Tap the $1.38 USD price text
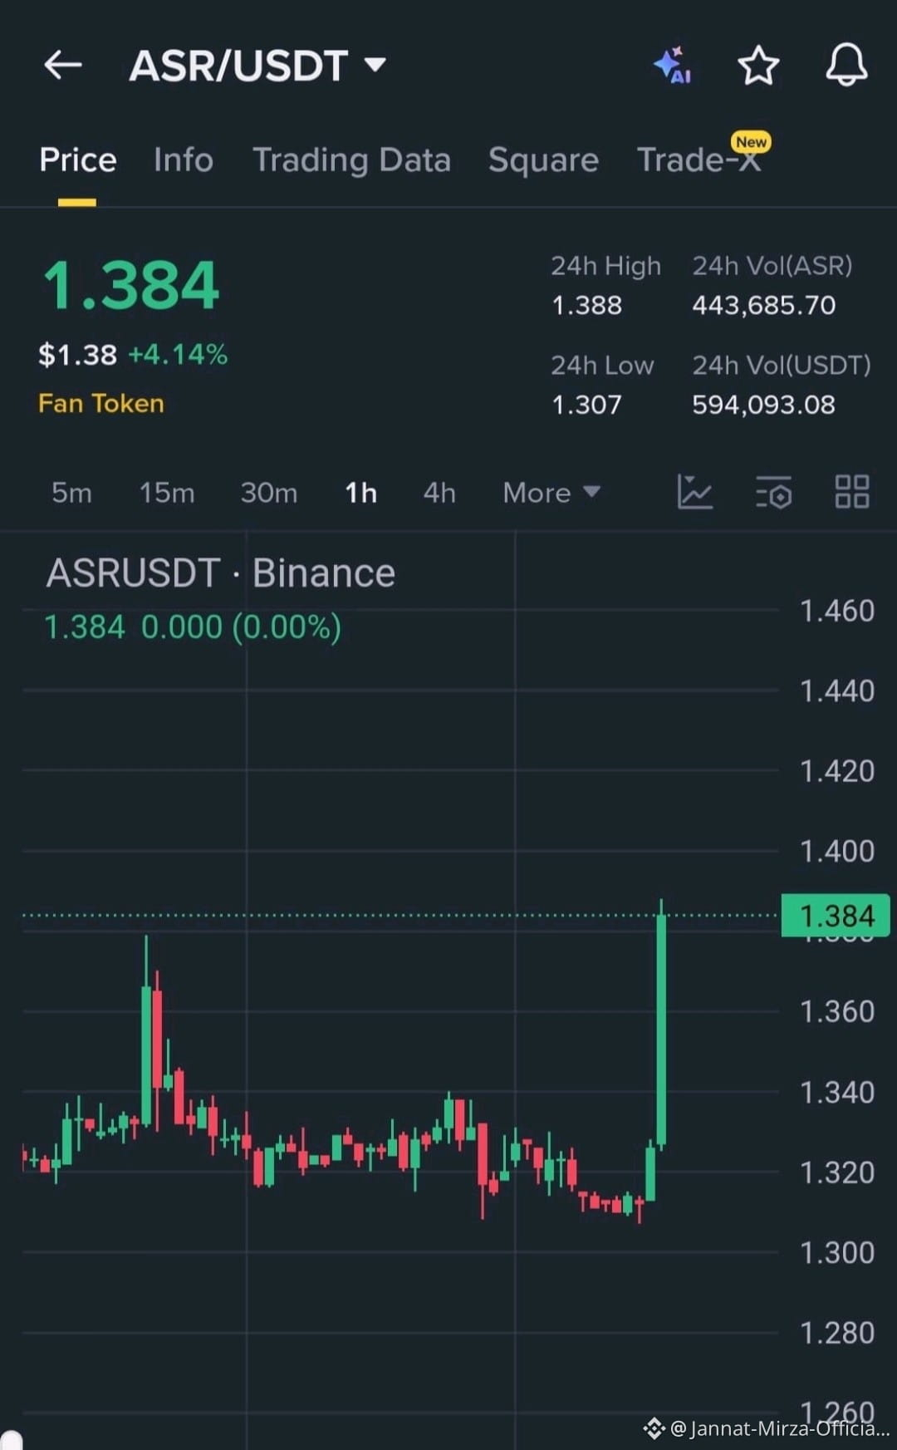The width and height of the screenshot is (897, 1450). point(78,355)
